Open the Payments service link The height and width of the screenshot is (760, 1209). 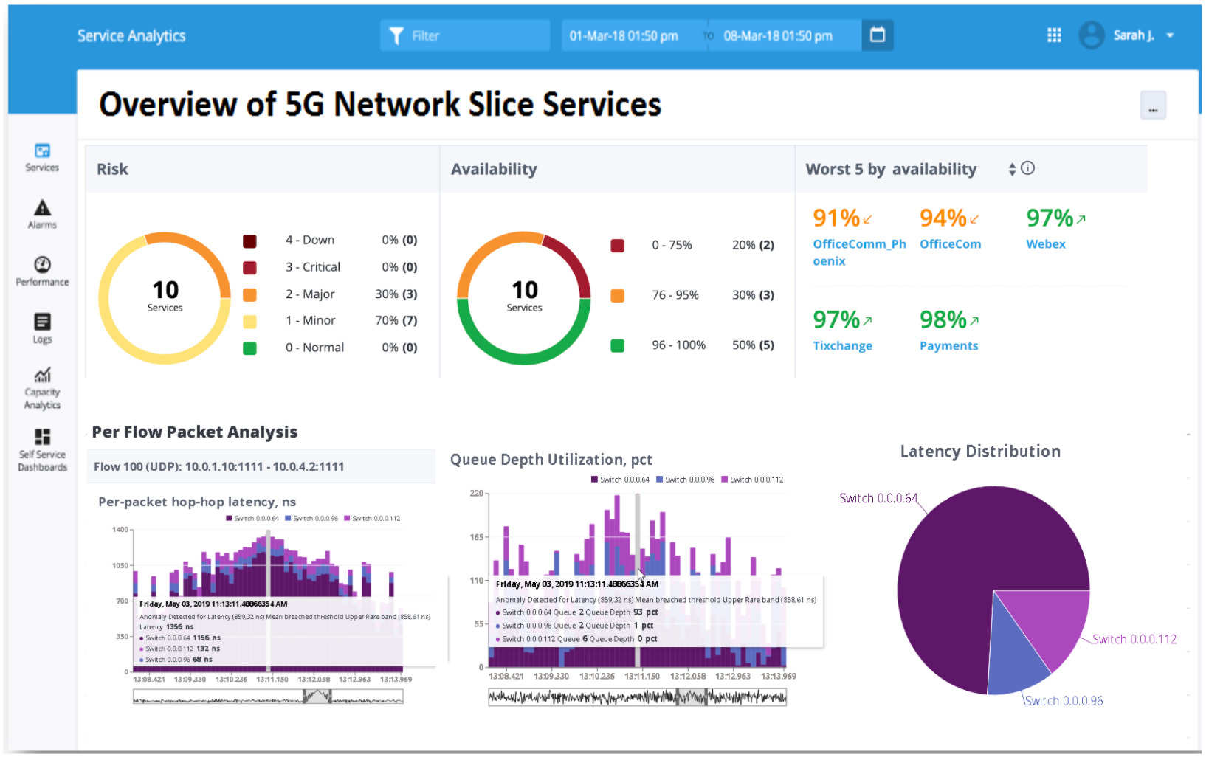click(948, 346)
